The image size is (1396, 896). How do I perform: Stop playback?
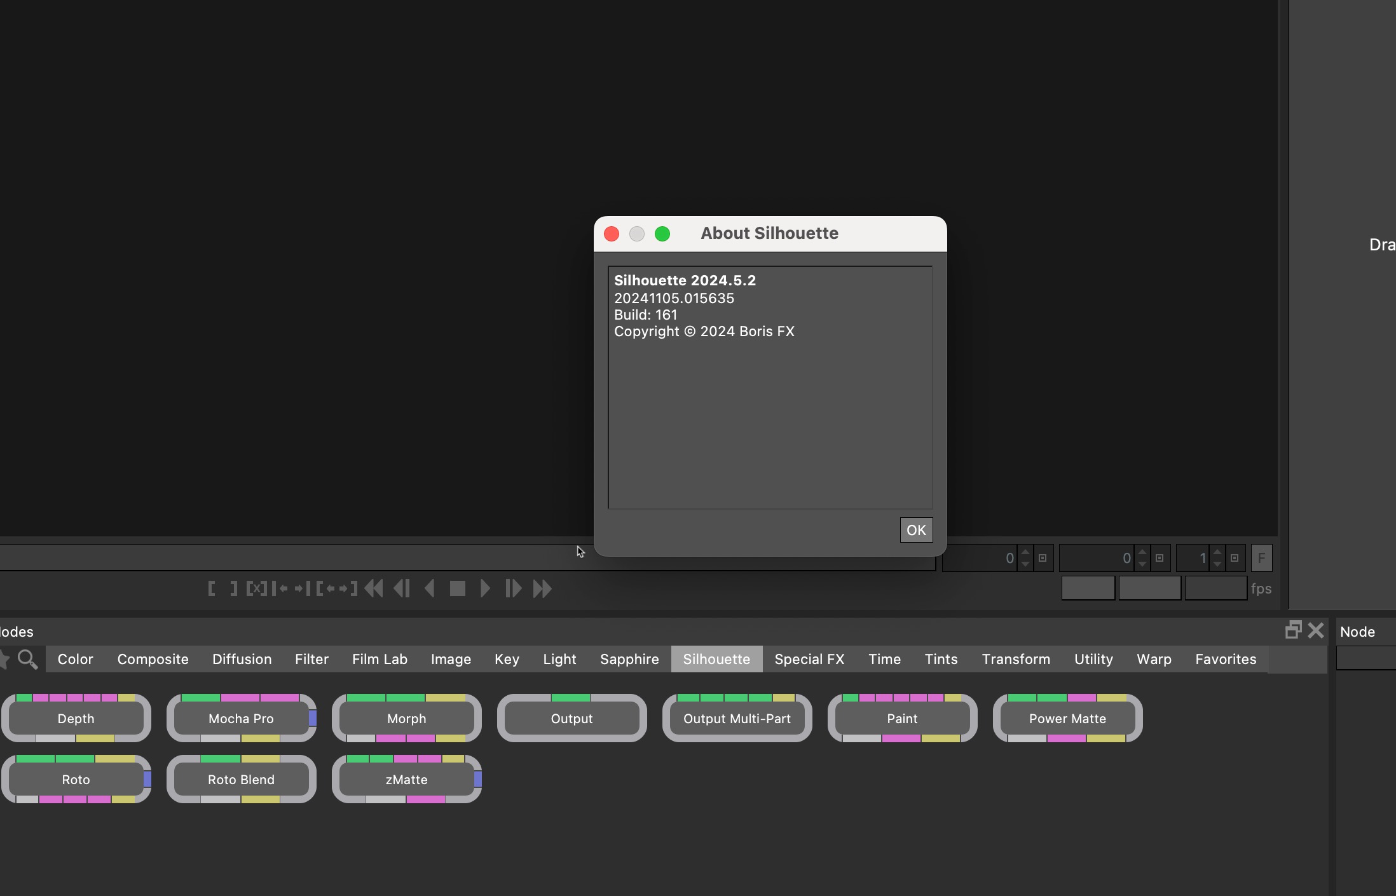(458, 588)
